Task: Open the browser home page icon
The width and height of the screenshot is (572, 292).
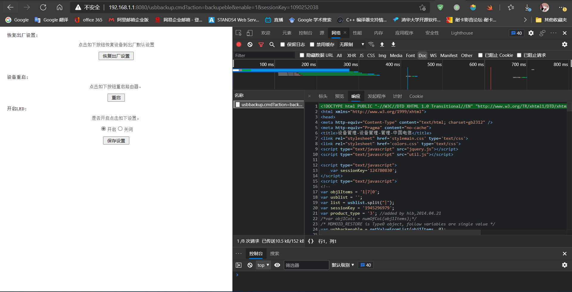Action: [60, 7]
